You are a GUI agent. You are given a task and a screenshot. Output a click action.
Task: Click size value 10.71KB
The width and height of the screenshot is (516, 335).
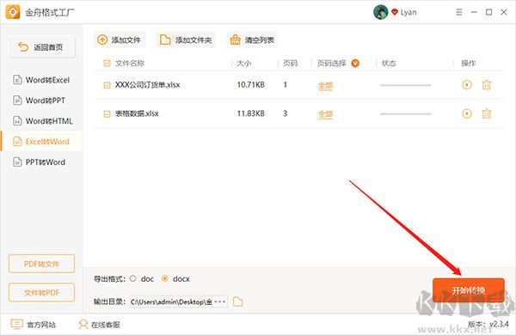251,85
